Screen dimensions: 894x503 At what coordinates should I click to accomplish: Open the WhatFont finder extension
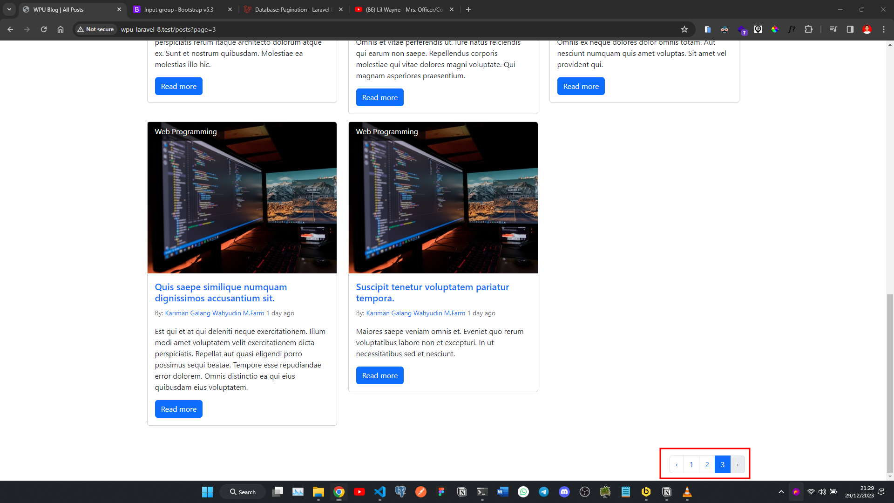792,29
